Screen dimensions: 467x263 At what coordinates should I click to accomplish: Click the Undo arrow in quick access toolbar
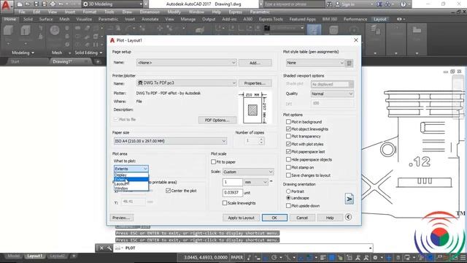tap(61, 4)
